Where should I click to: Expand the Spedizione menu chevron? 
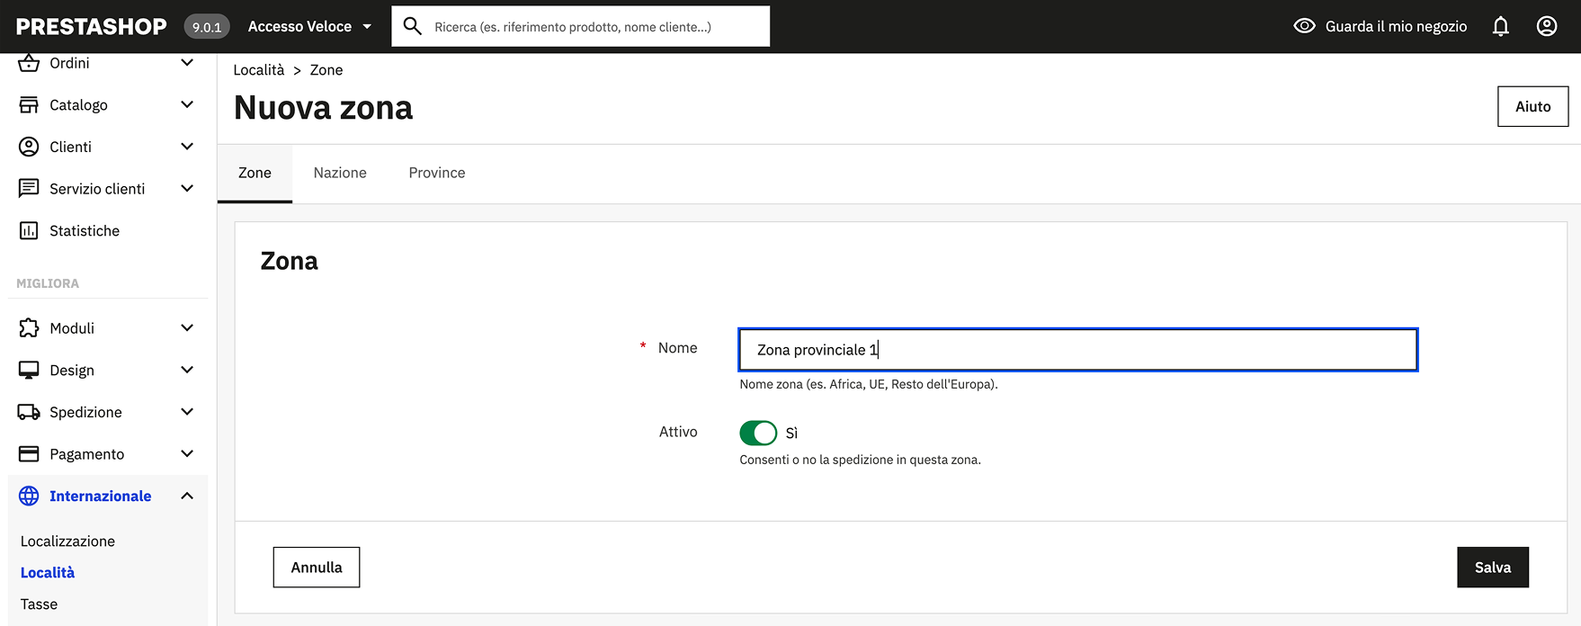coord(187,412)
